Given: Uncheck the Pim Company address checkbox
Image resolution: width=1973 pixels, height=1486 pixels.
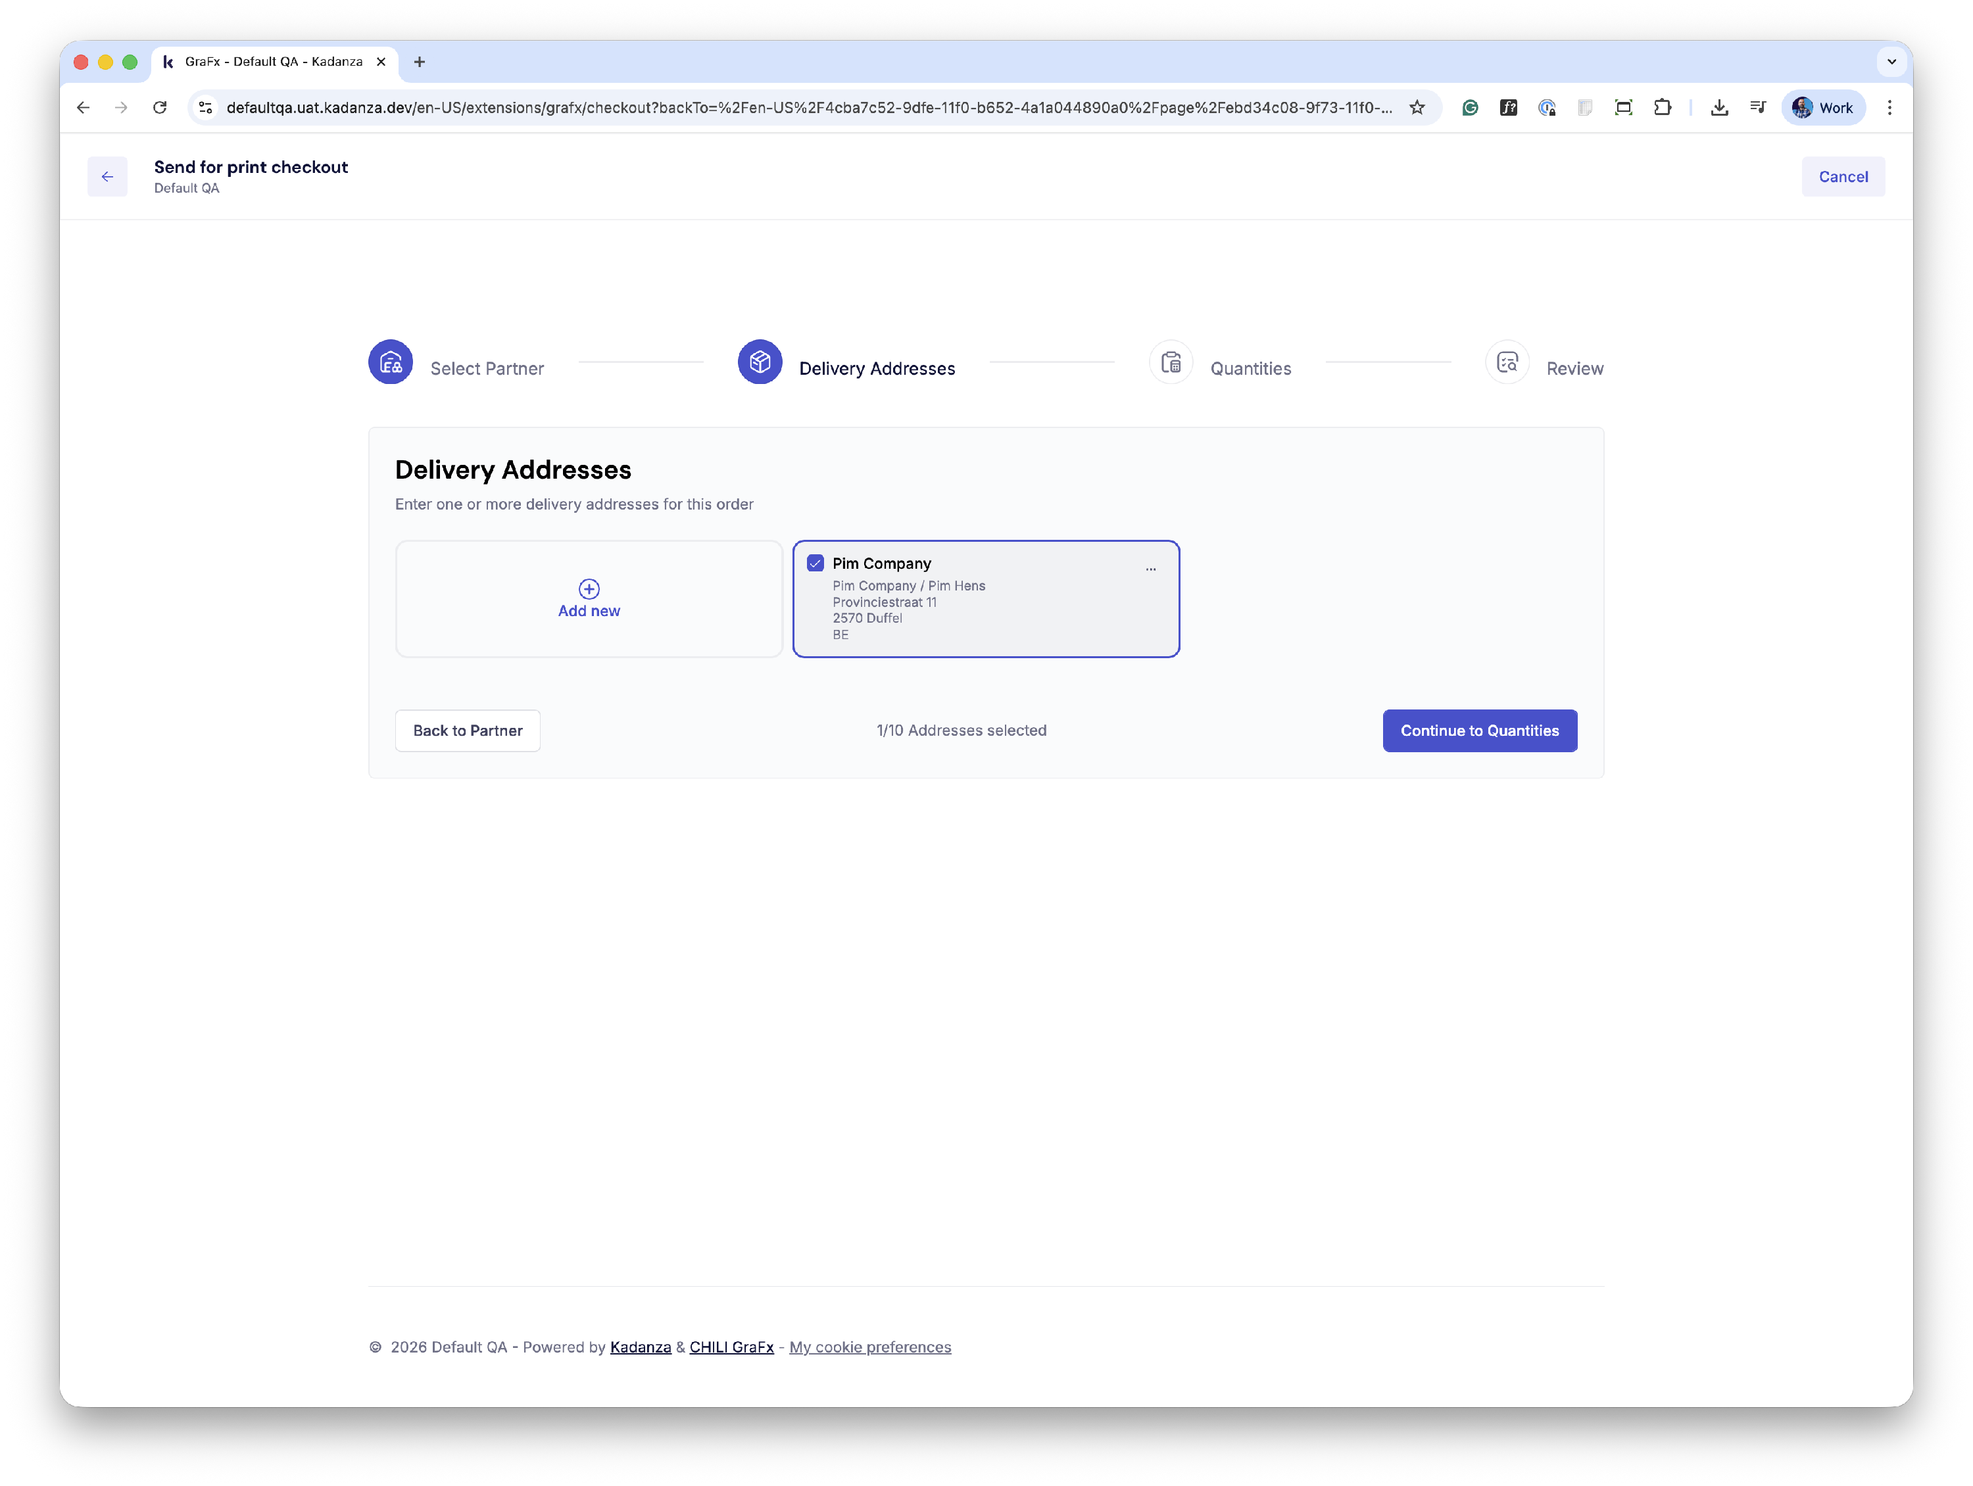Looking at the screenshot, I should click(x=816, y=563).
